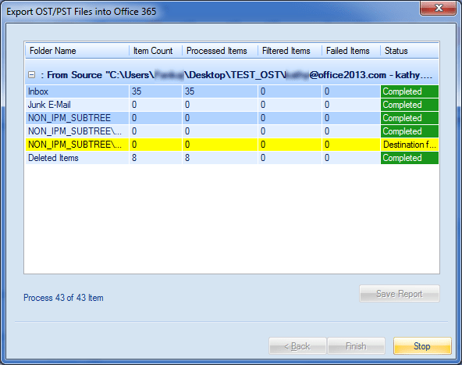Image resolution: width=462 pixels, height=365 pixels.
Task: Select the Inbox folder row
Action: pyautogui.click(x=232, y=91)
